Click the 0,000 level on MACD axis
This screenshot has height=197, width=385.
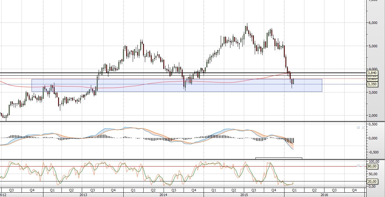[x=373, y=138]
